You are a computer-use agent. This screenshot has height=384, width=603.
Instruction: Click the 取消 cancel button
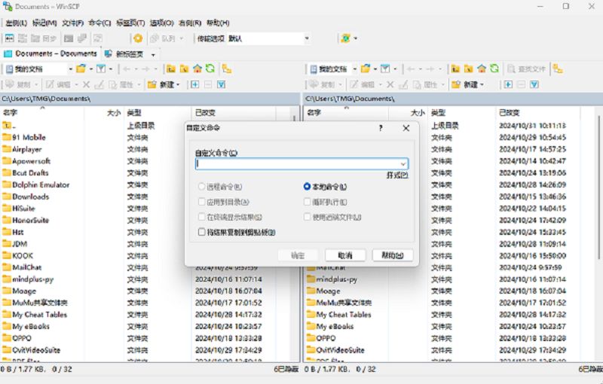tap(345, 255)
